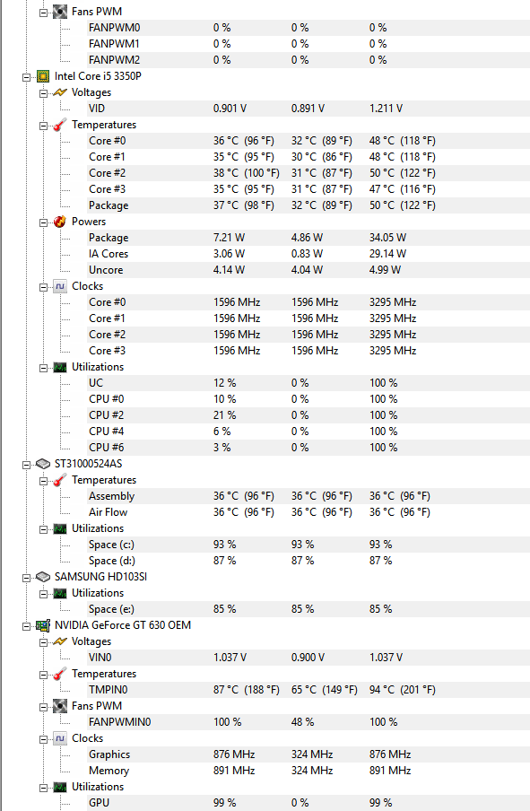The height and width of the screenshot is (811, 530).
Task: Click the SAMSUNG HD103SI drive icon
Action: [x=43, y=577]
